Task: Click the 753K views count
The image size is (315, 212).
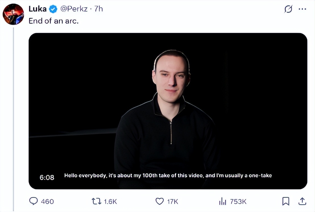Action: pos(238,201)
